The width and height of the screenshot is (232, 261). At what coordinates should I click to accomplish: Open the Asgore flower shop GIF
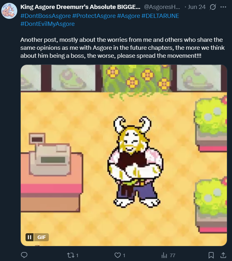(x=123, y=155)
